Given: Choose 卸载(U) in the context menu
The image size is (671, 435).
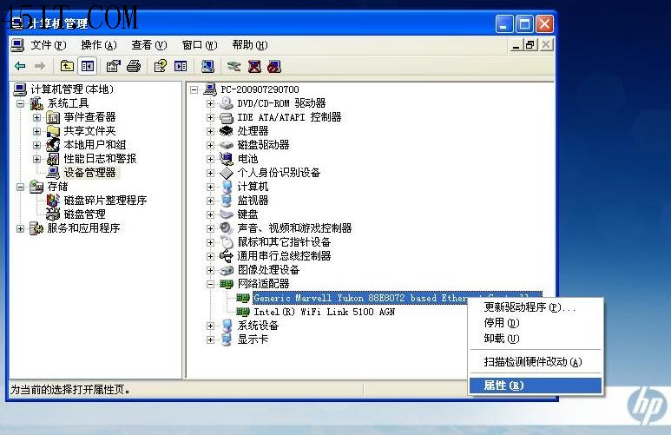Looking at the screenshot, I should coord(536,339).
